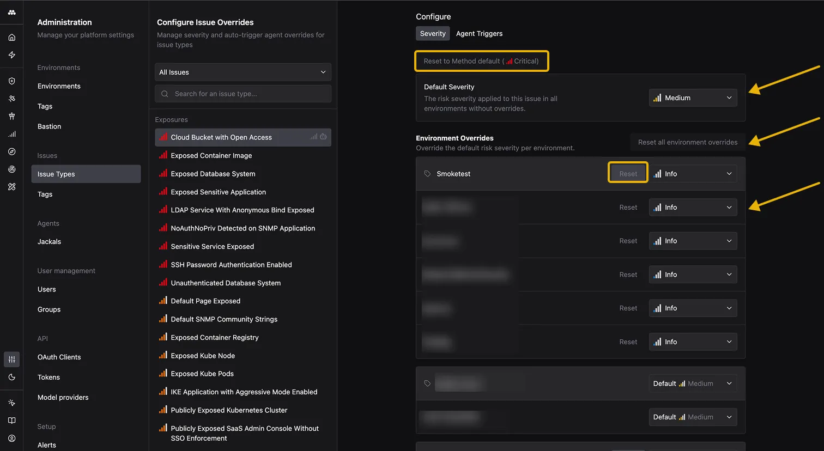Open the book documentation icon
Viewport: 824px width, 451px height.
point(11,420)
